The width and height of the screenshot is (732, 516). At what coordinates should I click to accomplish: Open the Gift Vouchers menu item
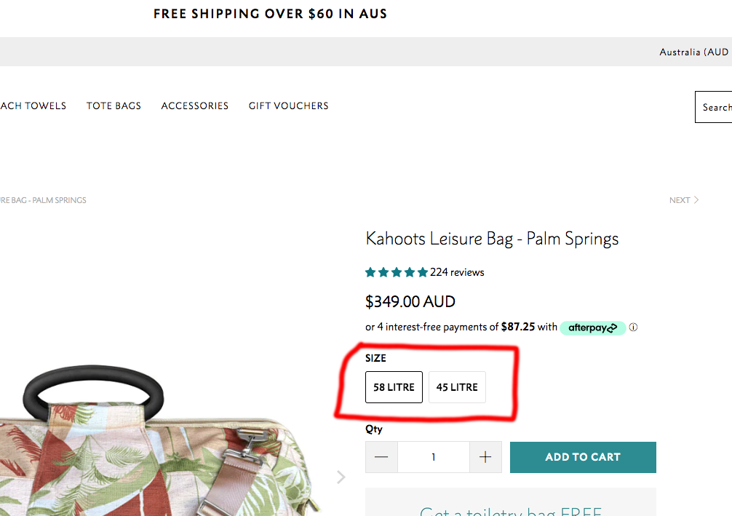[x=288, y=106]
